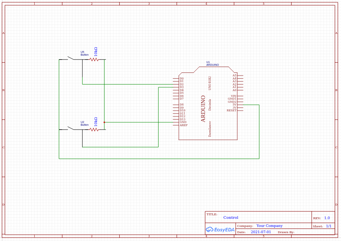Click the 'TITLE:' label in the title block
The image size is (341, 241).
click(212, 214)
